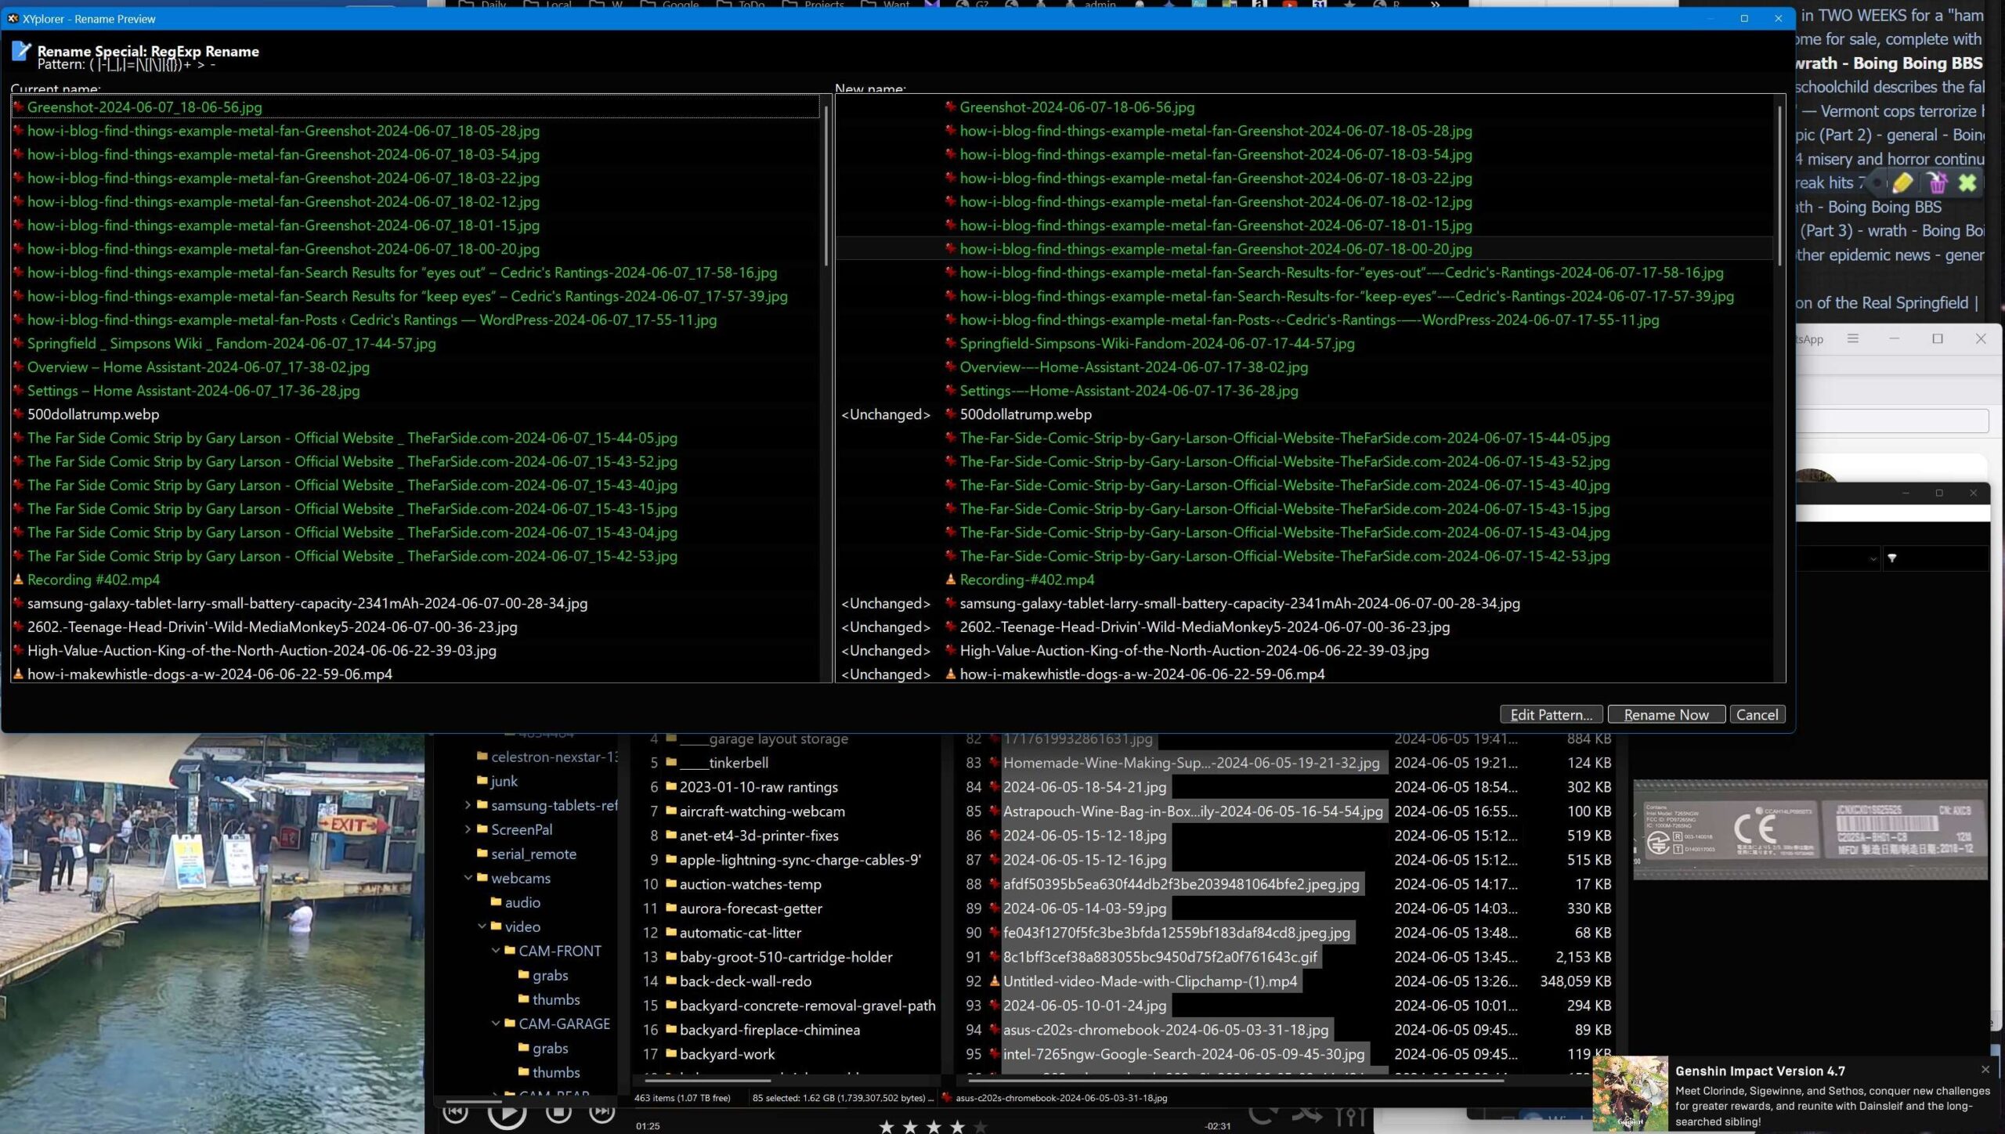The height and width of the screenshot is (1134, 2005).
Task: Click the pink trash bin icon
Action: [x=1937, y=183]
